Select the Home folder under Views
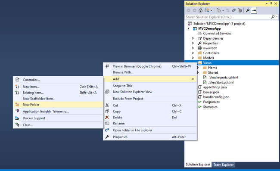The height and width of the screenshot is (171, 280). pyautogui.click(x=212, y=68)
